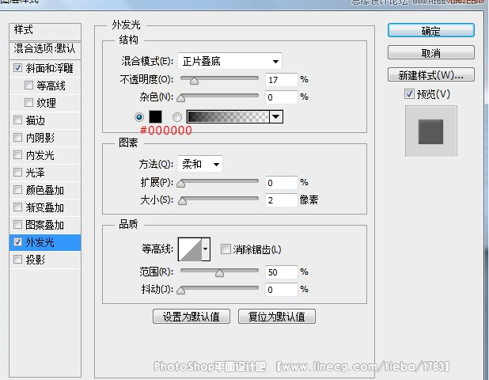The height and width of the screenshot is (380, 489).
Task: Click the gradient preview bar
Action: tap(228, 116)
